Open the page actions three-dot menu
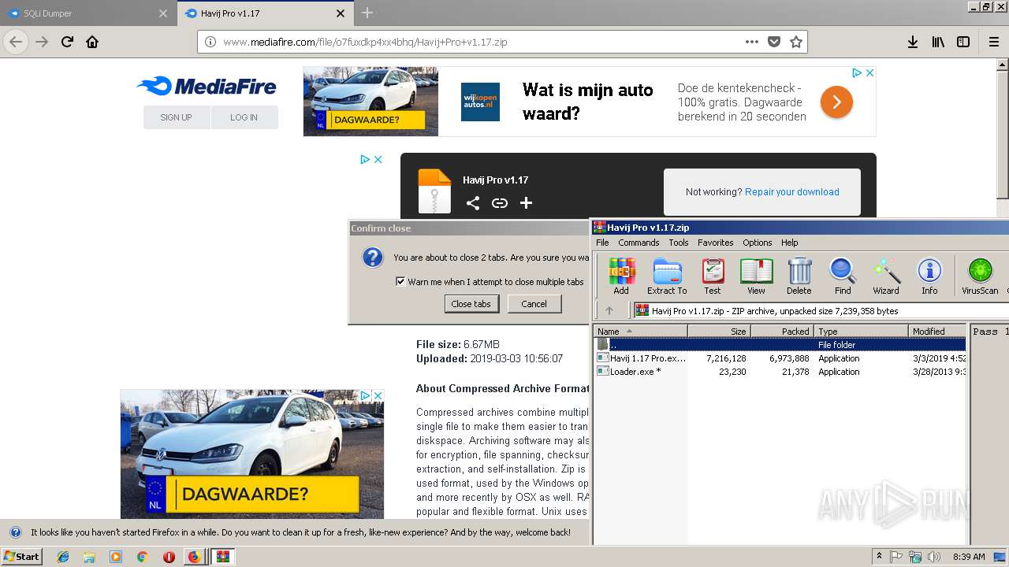This screenshot has width=1009, height=567. pos(751,42)
